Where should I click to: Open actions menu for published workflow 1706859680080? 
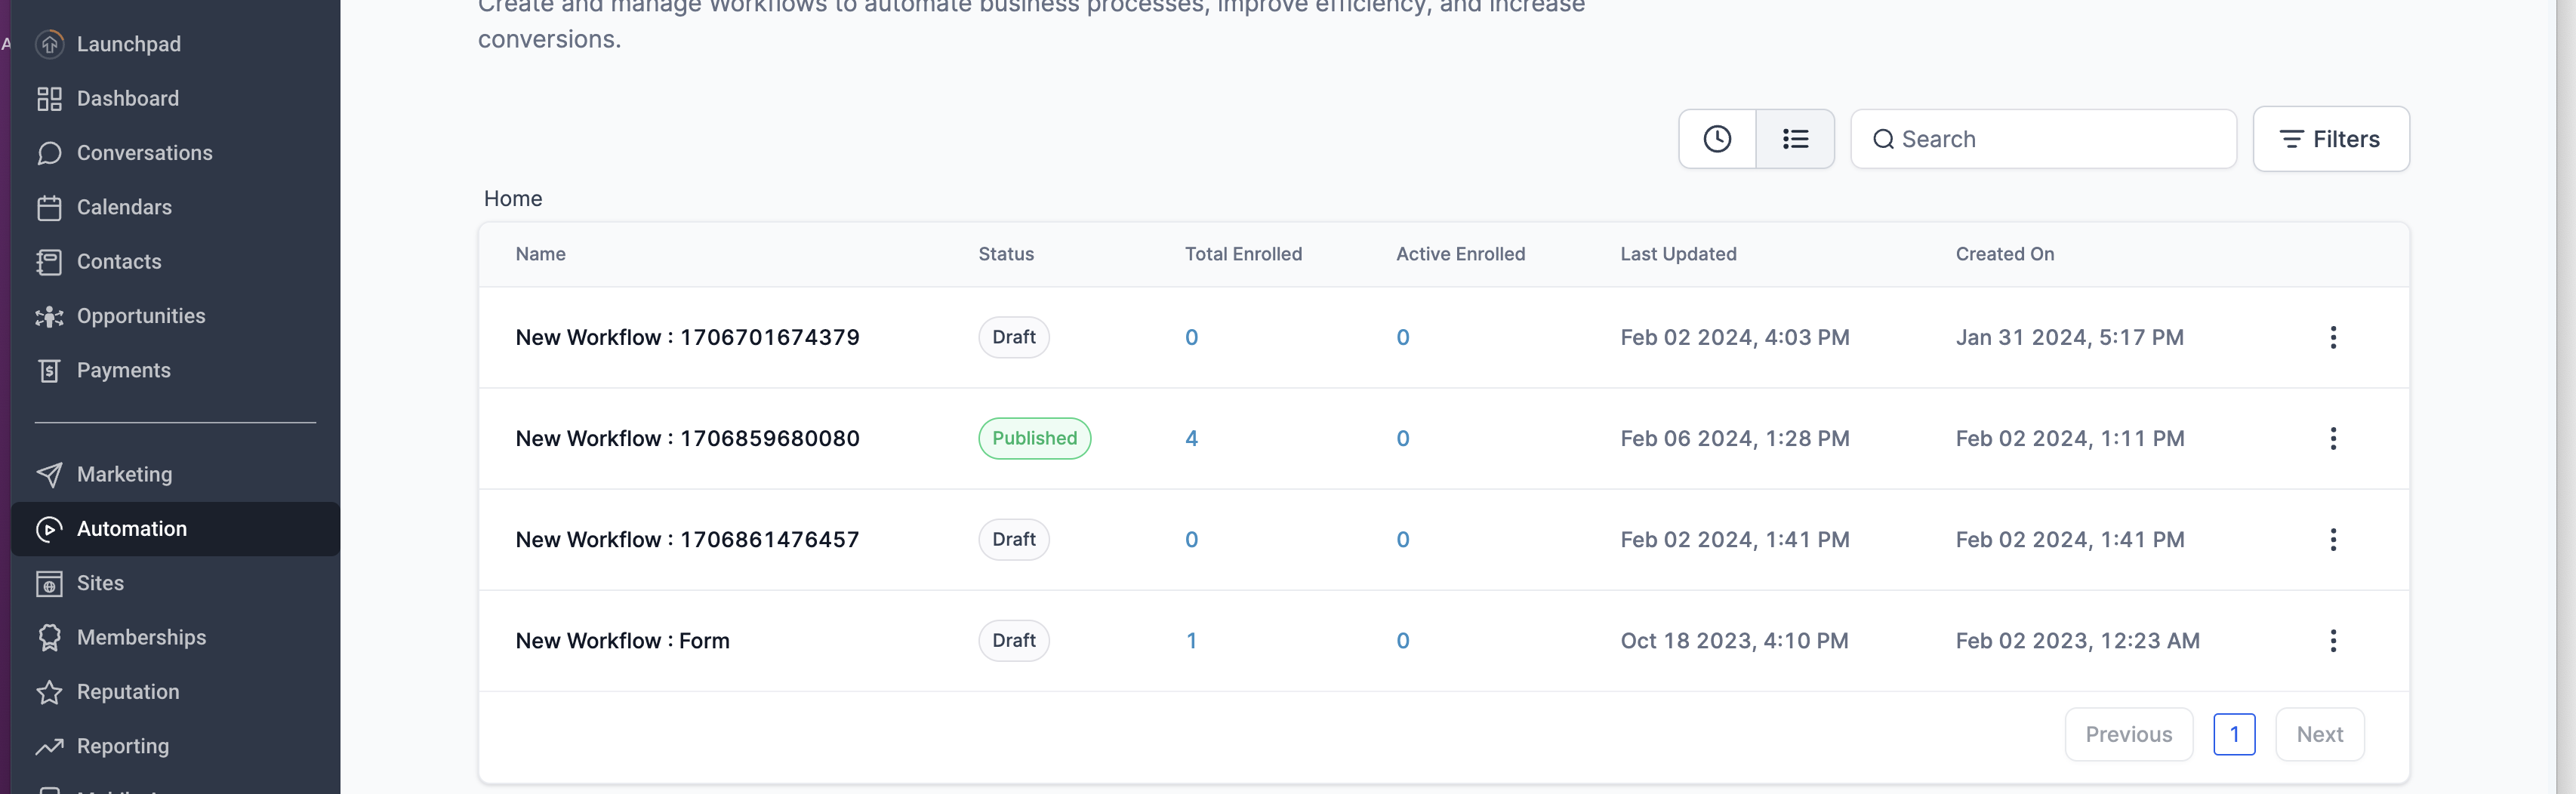pos(2332,438)
